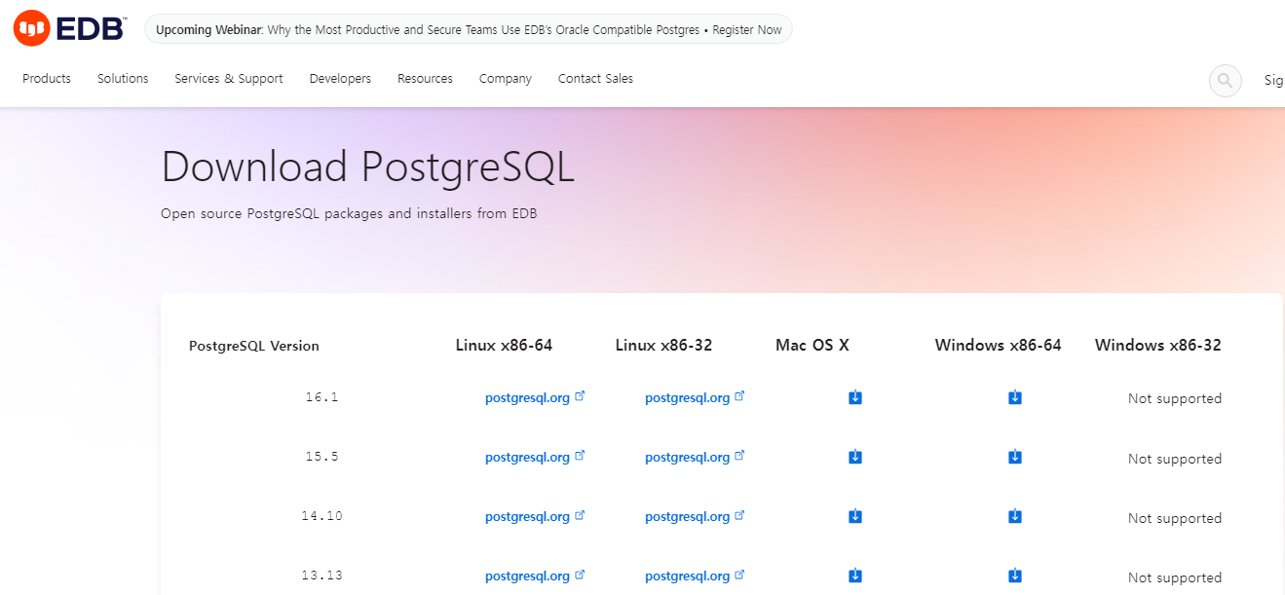Image resolution: width=1285 pixels, height=595 pixels.
Task: Click the Download PostgreSQL heading
Action: pos(368,167)
